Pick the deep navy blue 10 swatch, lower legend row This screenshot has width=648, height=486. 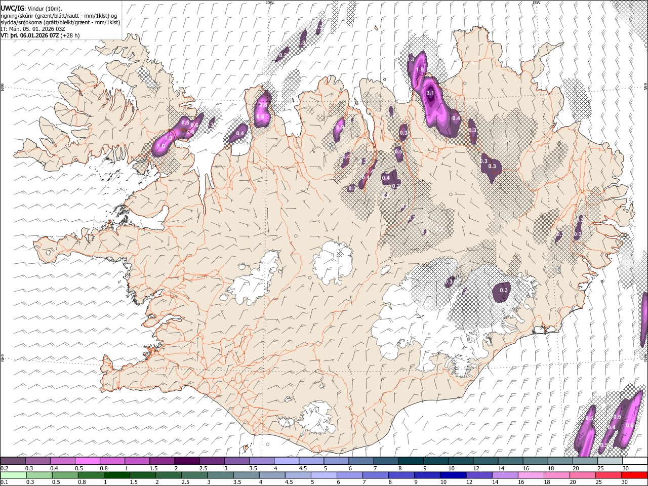pyautogui.click(x=453, y=475)
